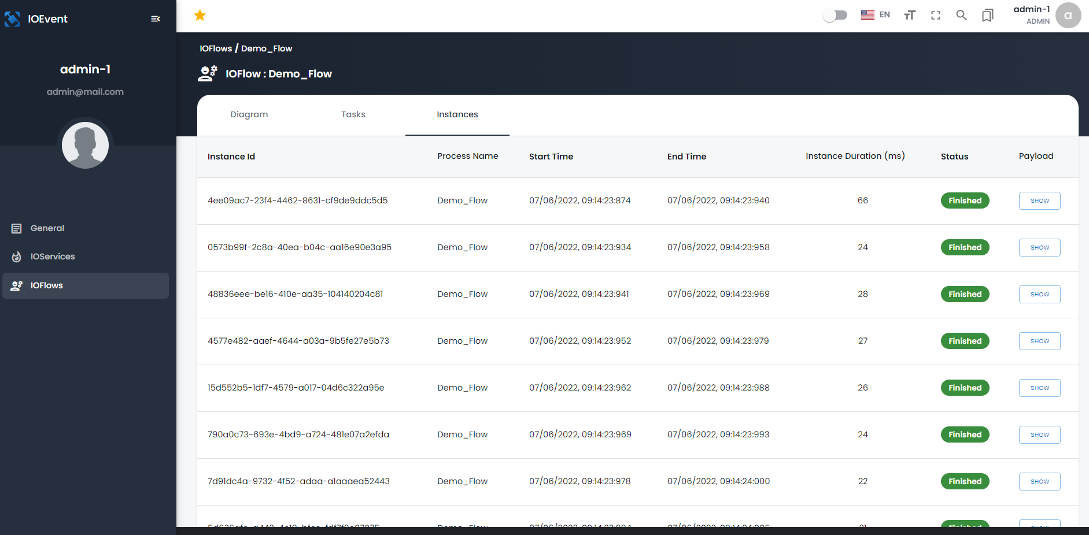Image resolution: width=1089 pixels, height=535 pixels.
Task: Open the EN language selector with flag
Action: coord(874,14)
